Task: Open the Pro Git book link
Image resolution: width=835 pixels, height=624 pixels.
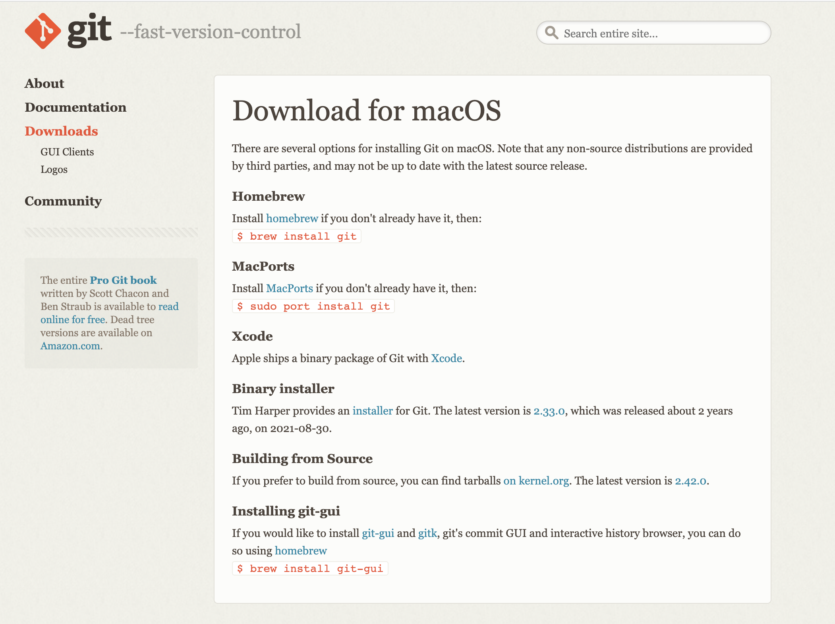Action: 123,280
